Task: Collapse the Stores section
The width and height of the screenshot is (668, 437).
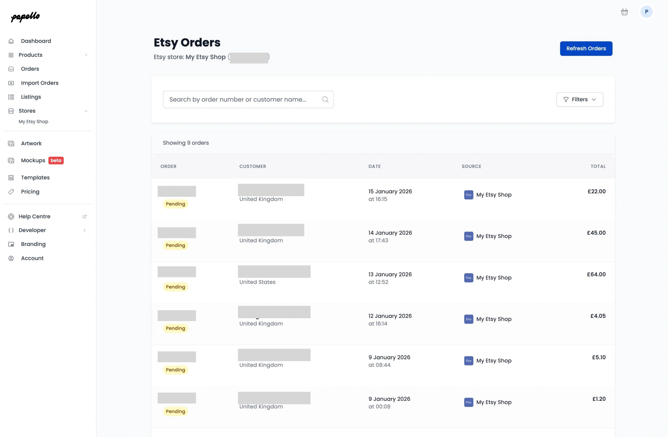Action: [86, 111]
